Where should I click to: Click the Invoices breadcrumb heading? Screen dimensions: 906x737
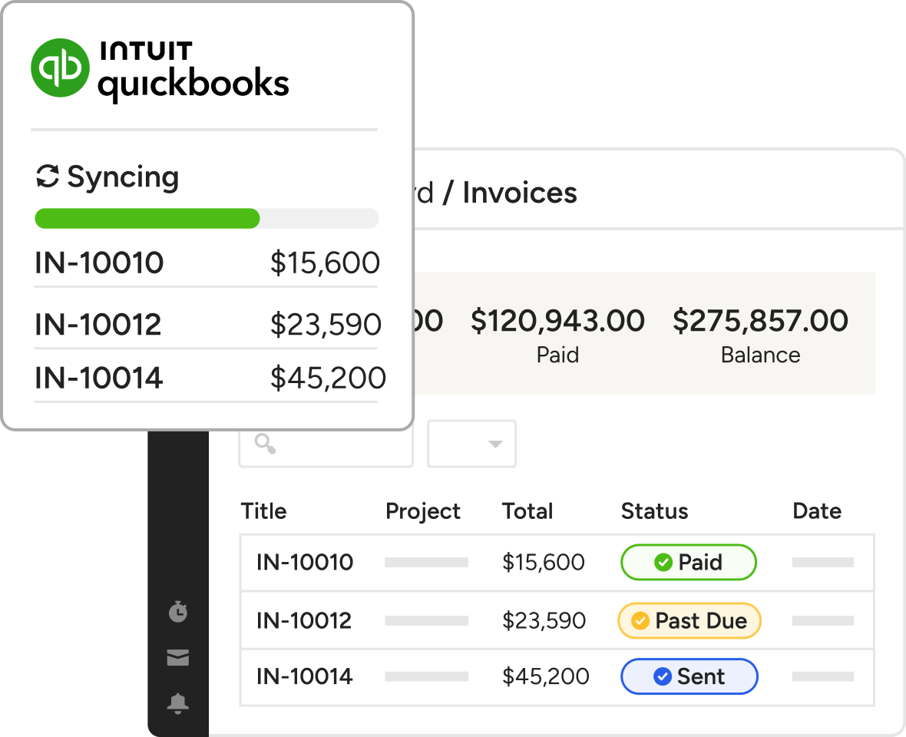coord(520,193)
